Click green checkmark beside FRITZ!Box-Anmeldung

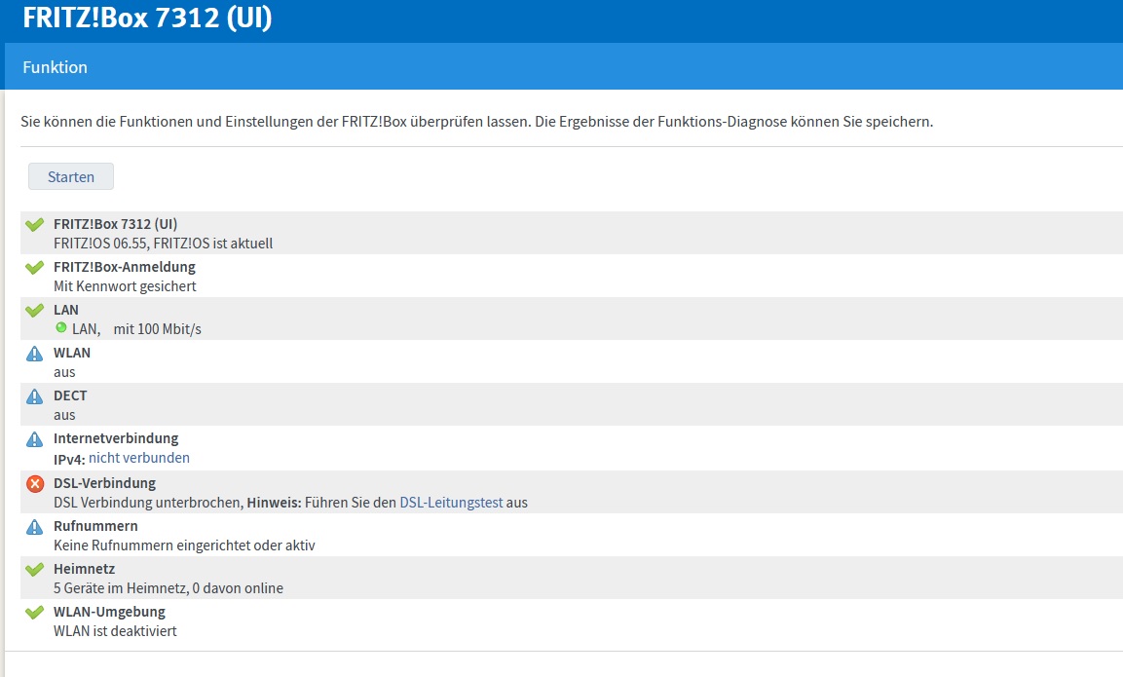click(34, 267)
